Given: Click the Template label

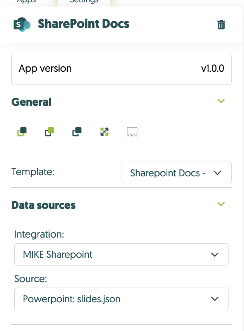Looking at the screenshot, I should pos(33,172).
